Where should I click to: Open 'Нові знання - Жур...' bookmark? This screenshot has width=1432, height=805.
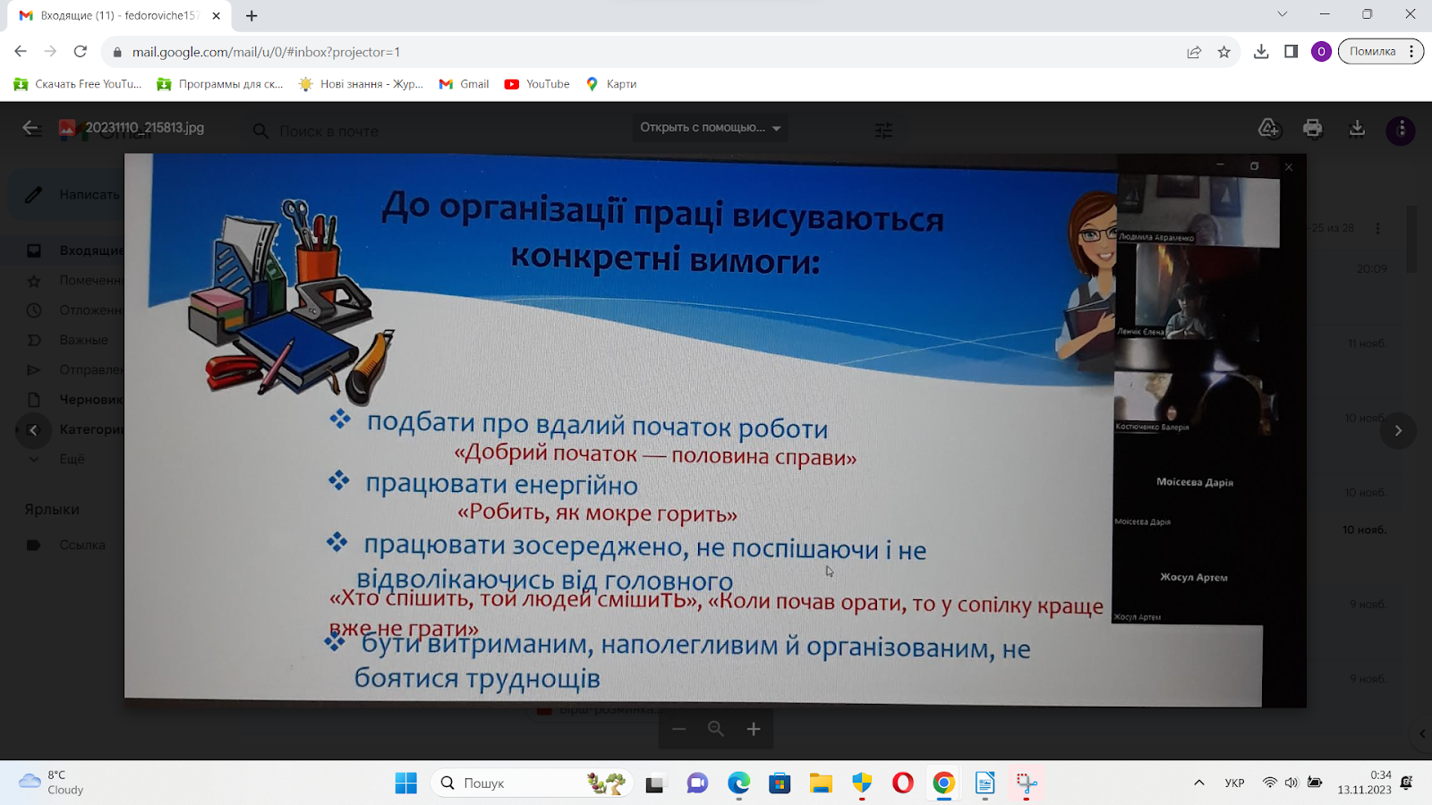(361, 84)
